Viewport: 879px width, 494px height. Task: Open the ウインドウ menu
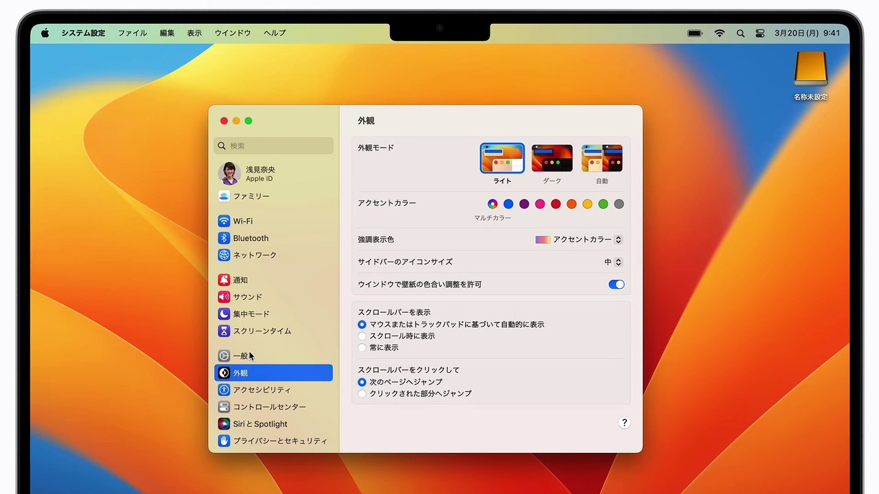pyautogui.click(x=233, y=33)
